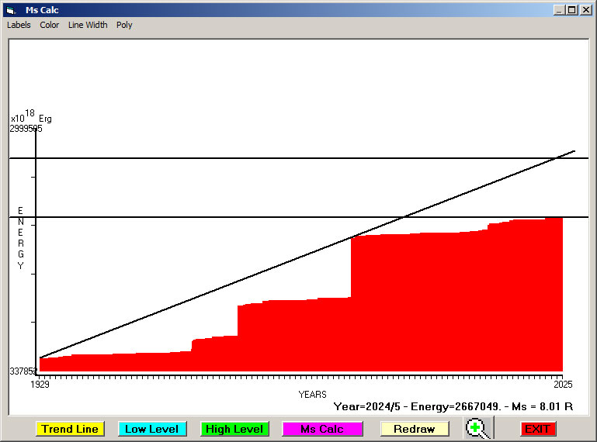The image size is (597, 442).
Task: Click the Redraw button
Action: point(414,429)
